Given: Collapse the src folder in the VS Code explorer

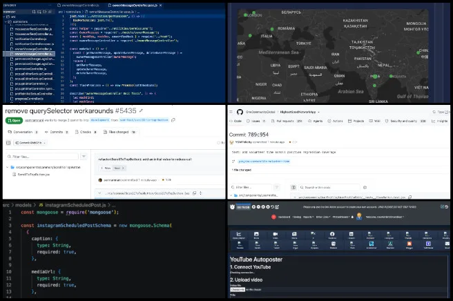Looking at the screenshot, I should coord(5,17).
